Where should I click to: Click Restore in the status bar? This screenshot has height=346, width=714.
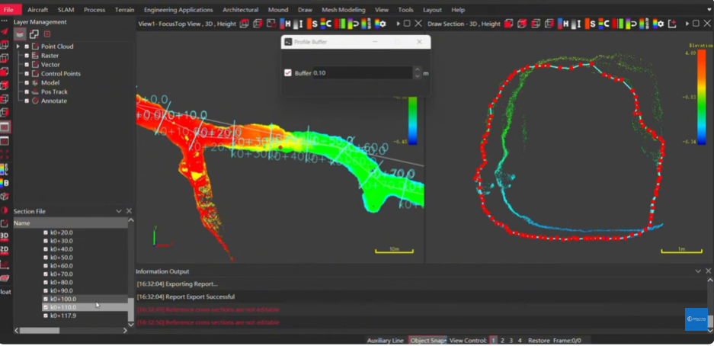point(539,341)
